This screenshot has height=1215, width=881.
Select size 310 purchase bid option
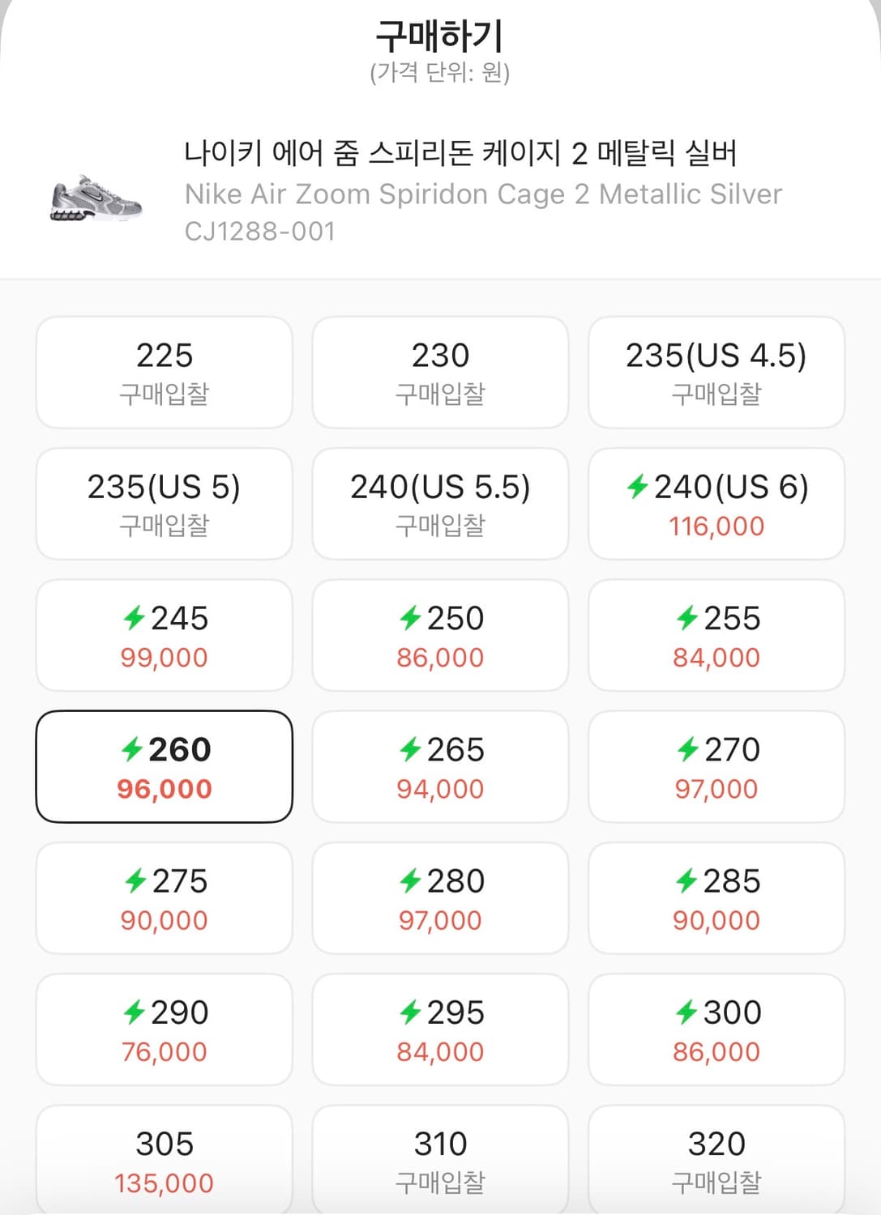point(440,1160)
